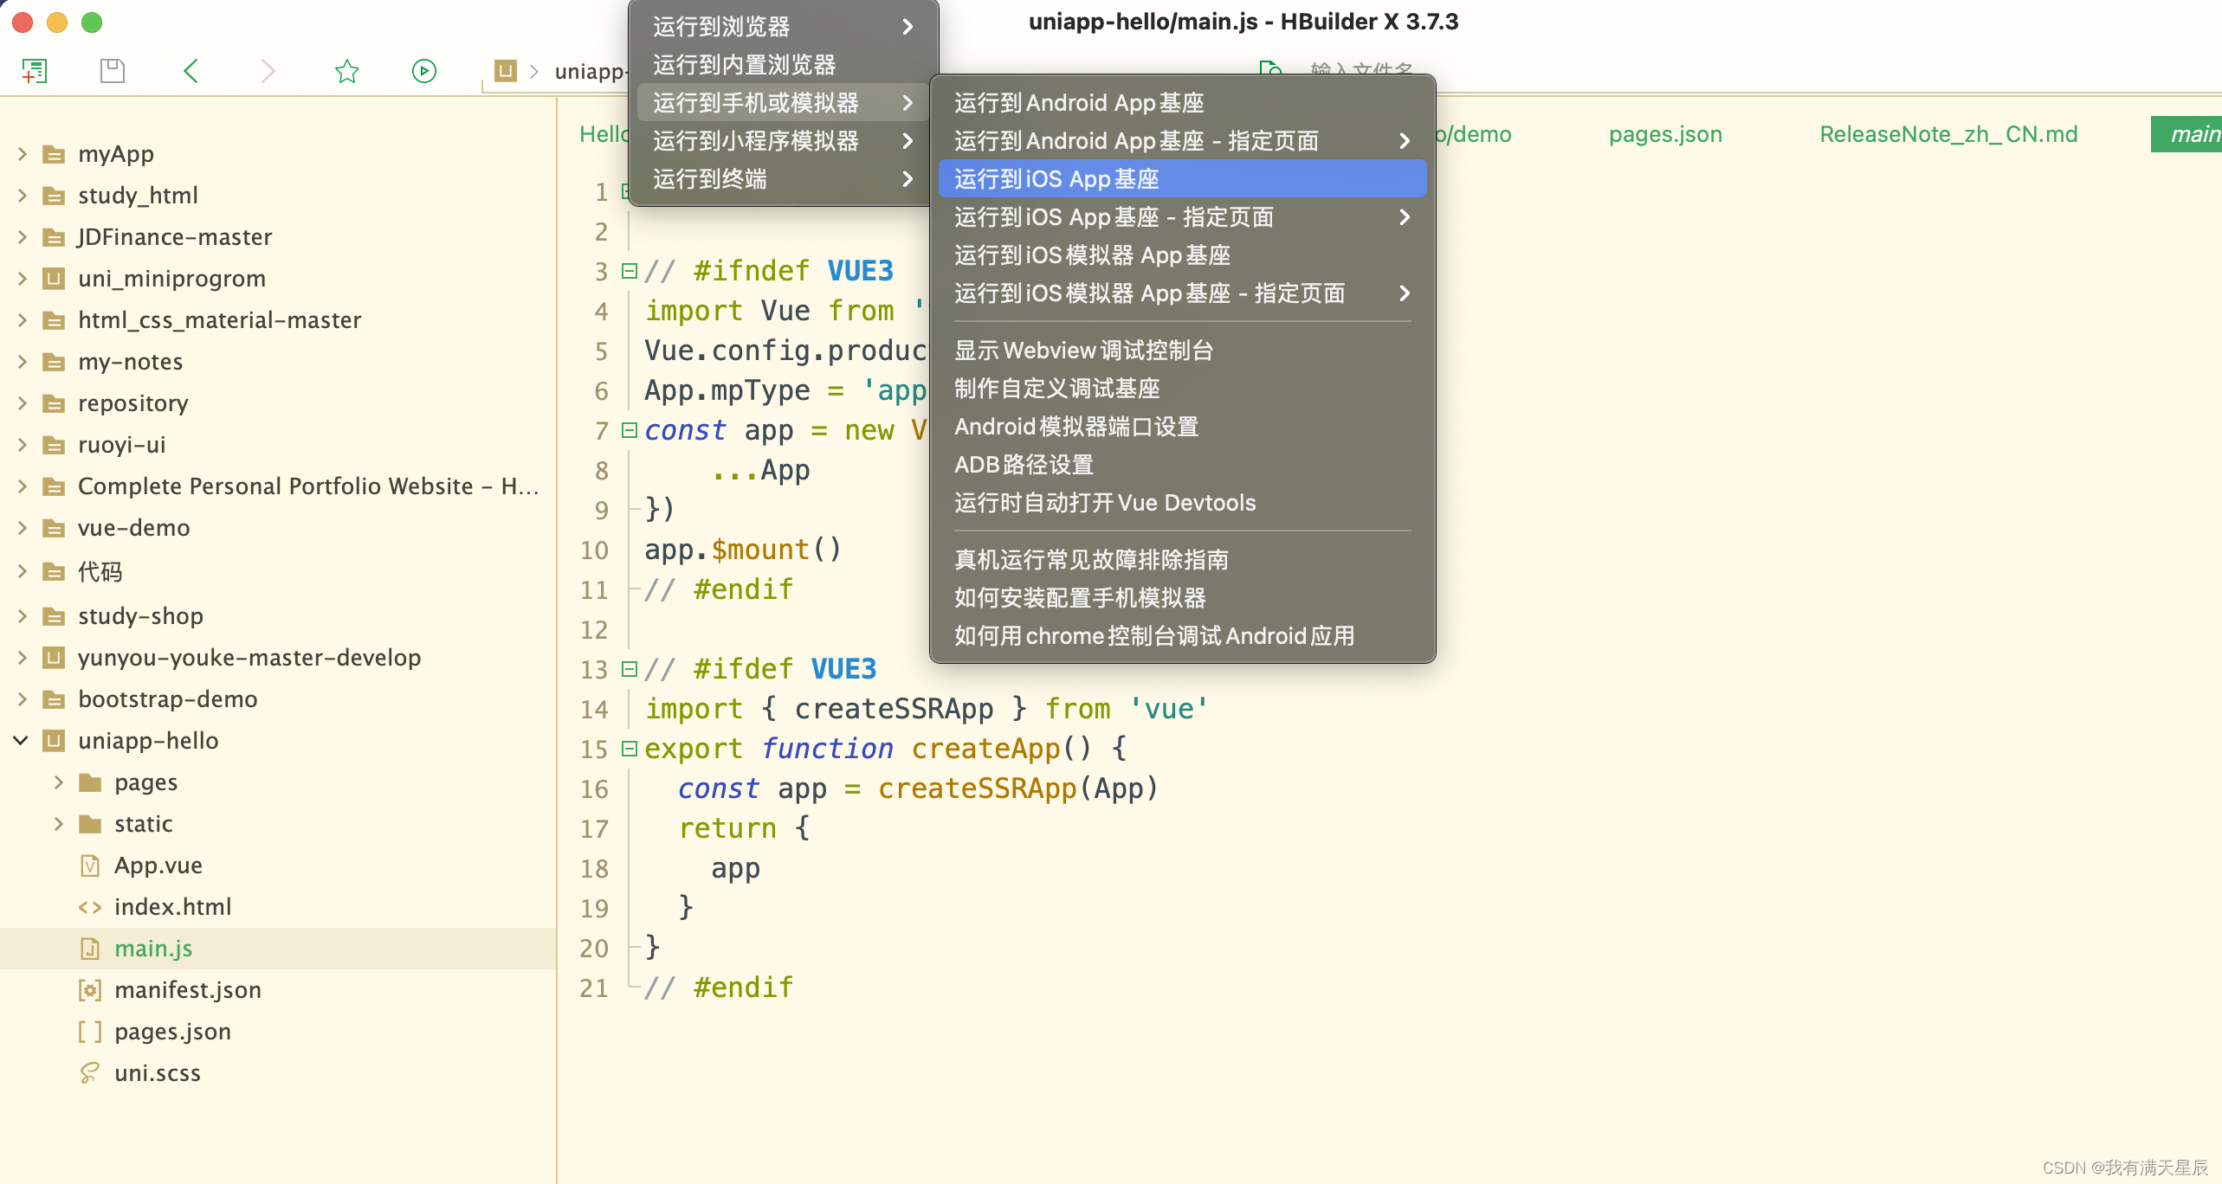This screenshot has width=2222, height=1184.
Task: Select the bootstrap-demo folder
Action: tap(167, 698)
